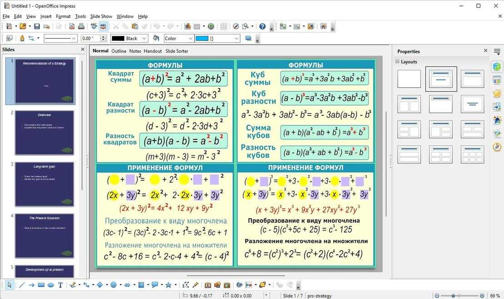Select slide 3 'Long-term goal' thumbnail

click(x=44, y=184)
